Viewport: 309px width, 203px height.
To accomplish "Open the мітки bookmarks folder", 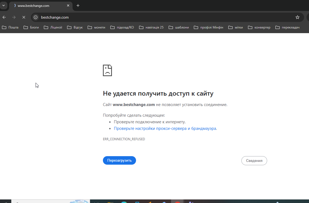I will pyautogui.click(x=236, y=27).
